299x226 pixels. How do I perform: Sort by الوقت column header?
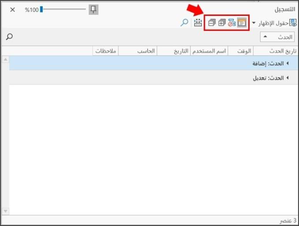click(241, 51)
